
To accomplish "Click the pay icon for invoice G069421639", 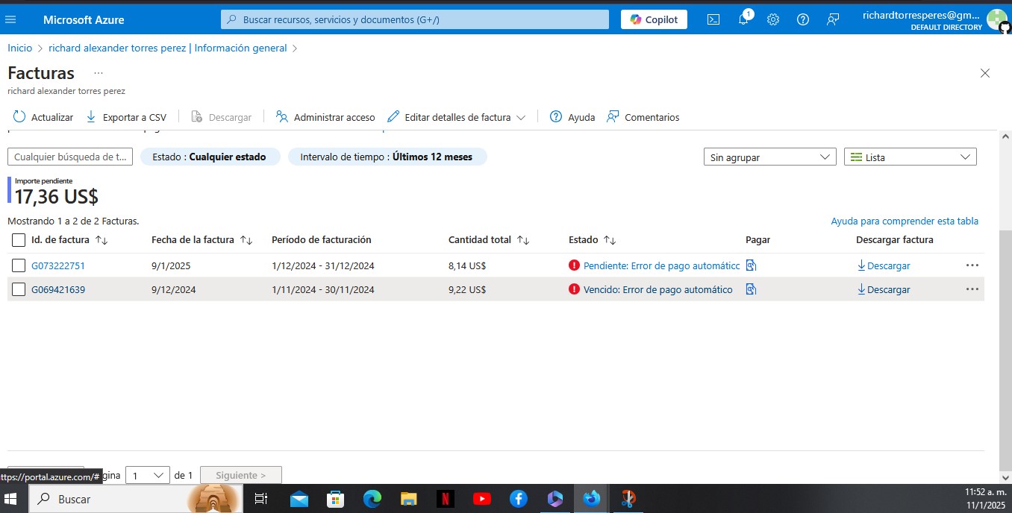I will [752, 289].
